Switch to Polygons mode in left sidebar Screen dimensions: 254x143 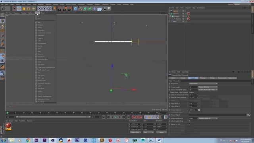[2, 45]
